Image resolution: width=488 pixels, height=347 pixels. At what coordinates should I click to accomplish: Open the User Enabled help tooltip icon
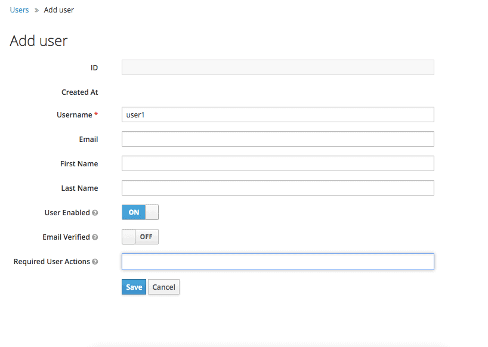[95, 213]
